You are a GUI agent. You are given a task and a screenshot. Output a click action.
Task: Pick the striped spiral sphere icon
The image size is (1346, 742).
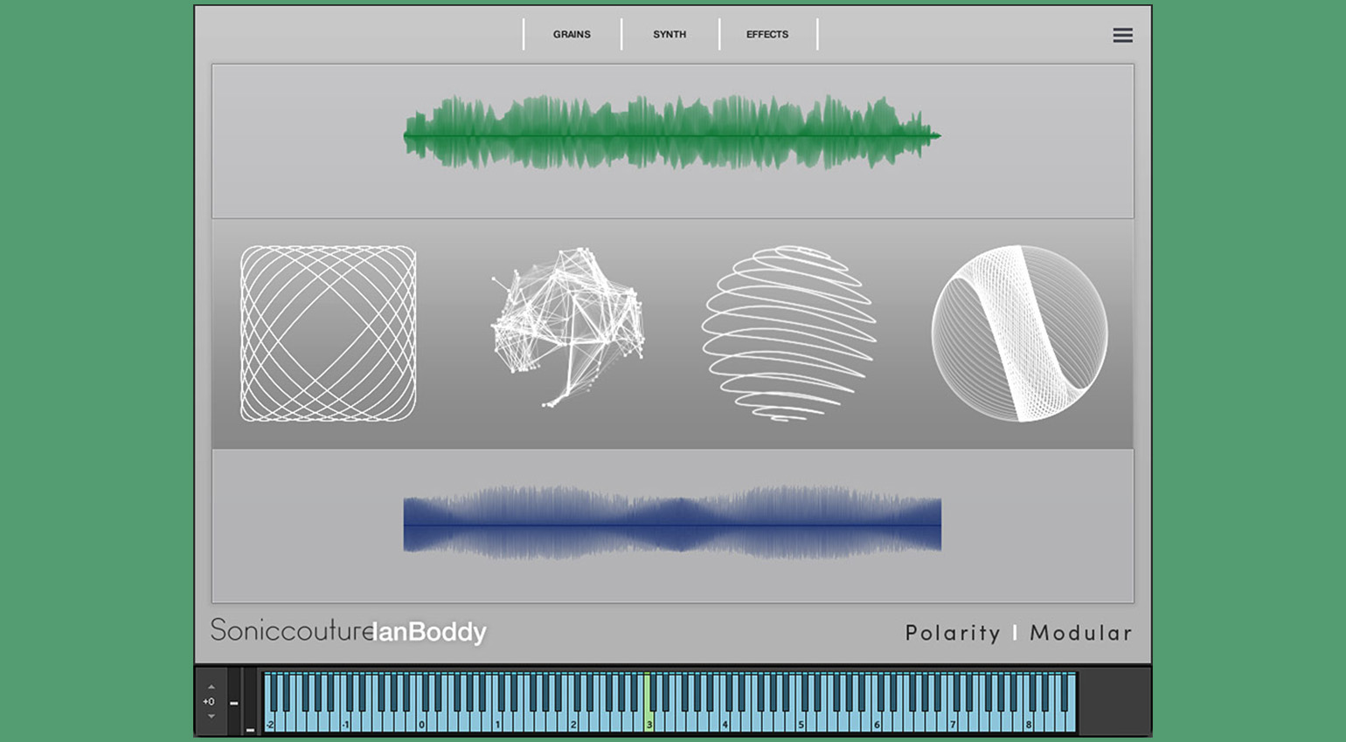(x=789, y=333)
